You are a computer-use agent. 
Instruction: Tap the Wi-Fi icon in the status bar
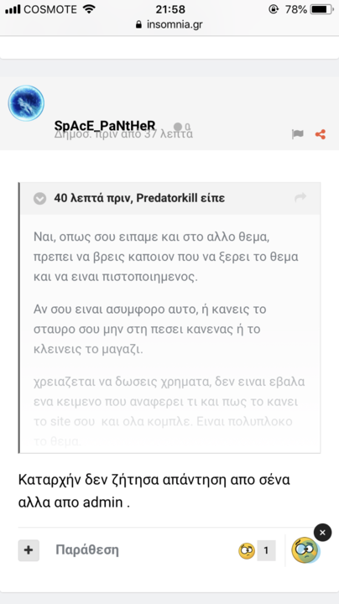point(89,9)
